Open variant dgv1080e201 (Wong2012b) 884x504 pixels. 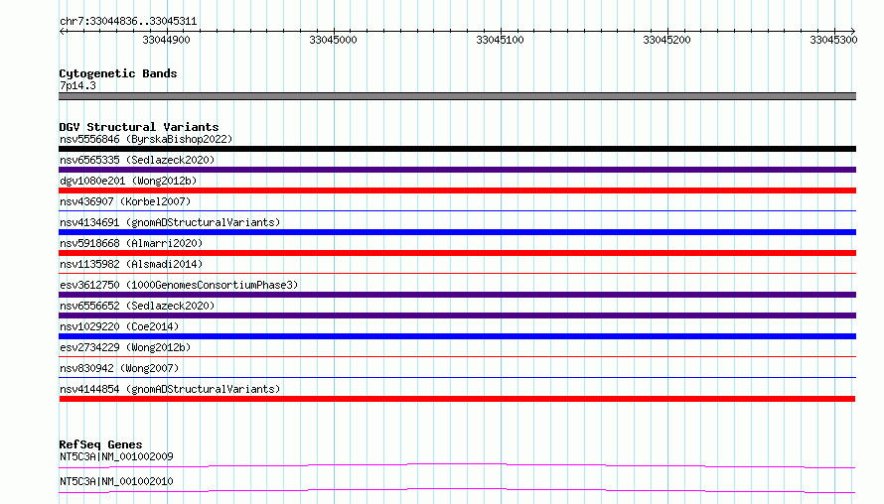tap(128, 181)
